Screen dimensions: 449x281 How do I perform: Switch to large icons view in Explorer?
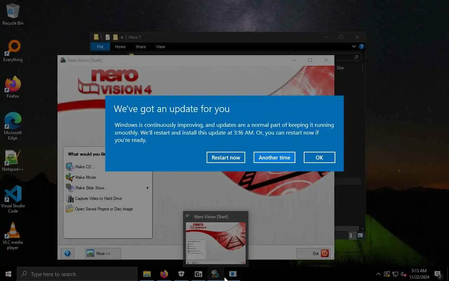pyautogui.click(x=361, y=236)
